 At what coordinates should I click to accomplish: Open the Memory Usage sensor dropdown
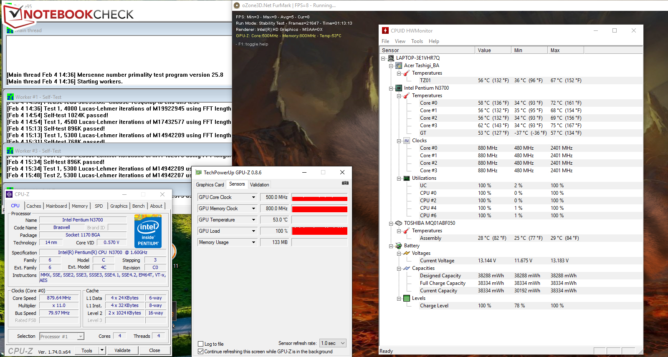pyautogui.click(x=253, y=242)
